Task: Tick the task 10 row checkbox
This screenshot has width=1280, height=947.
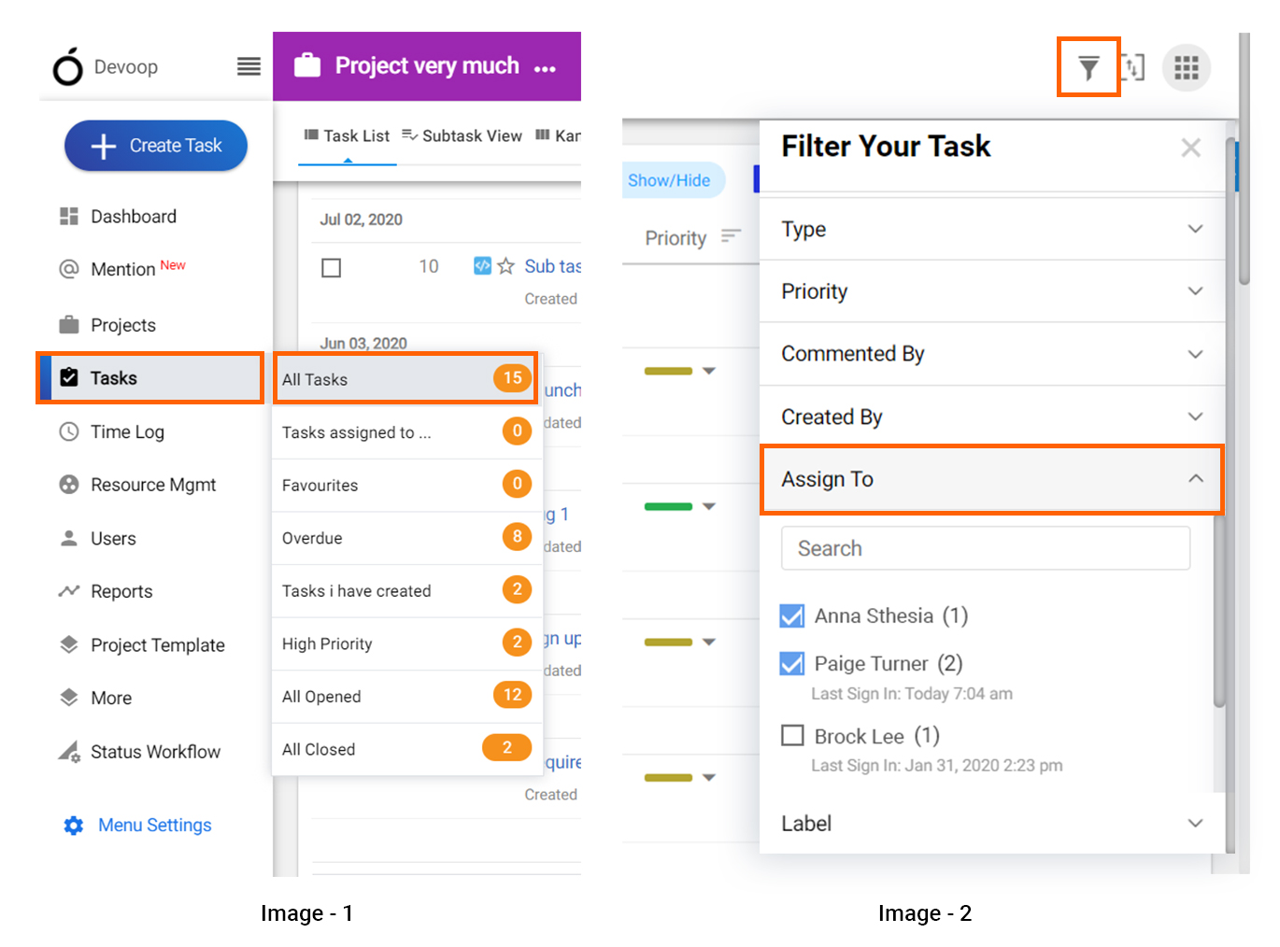Action: (331, 268)
